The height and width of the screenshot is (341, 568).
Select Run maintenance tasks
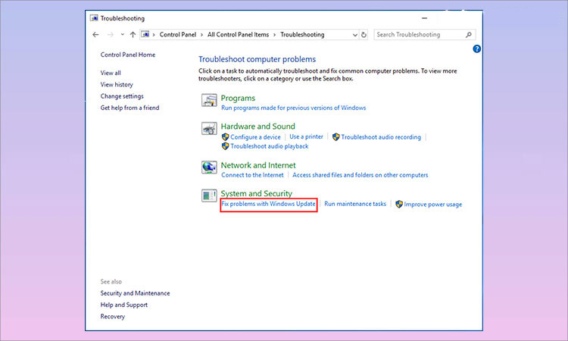tap(355, 204)
